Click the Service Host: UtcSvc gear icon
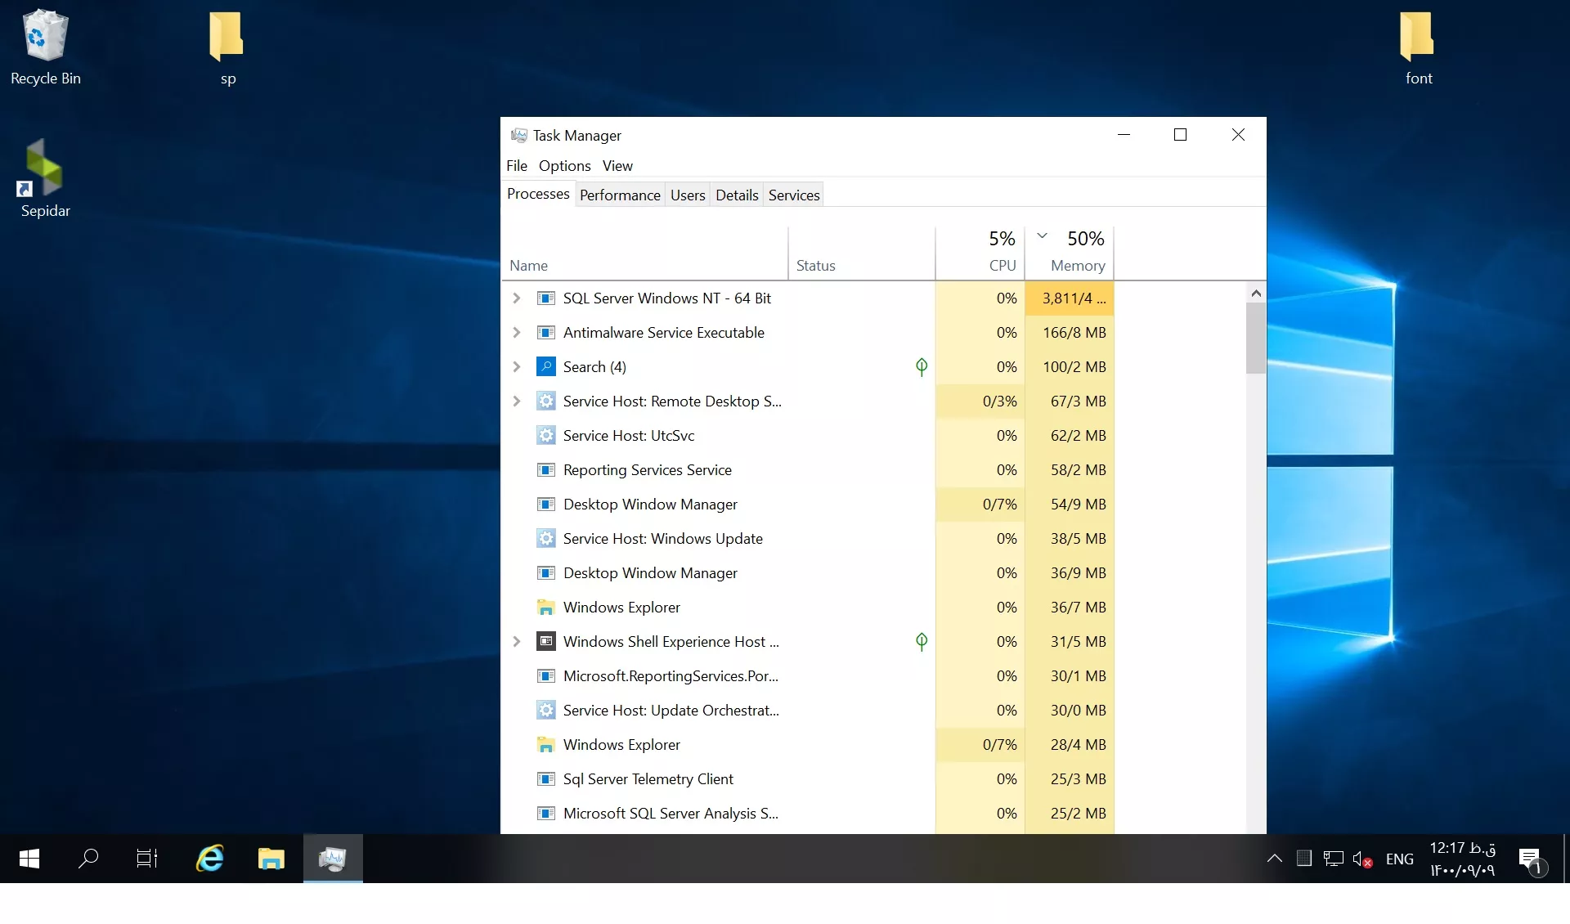Screen dimensions: 1570x924 pos(545,436)
